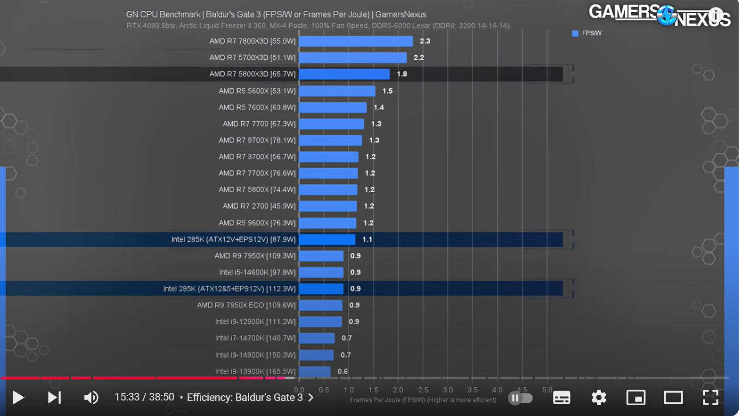This screenshot has width=742, height=416.
Task: Click the AMD R7 7800X3D [55.0W] label
Action: (x=253, y=41)
